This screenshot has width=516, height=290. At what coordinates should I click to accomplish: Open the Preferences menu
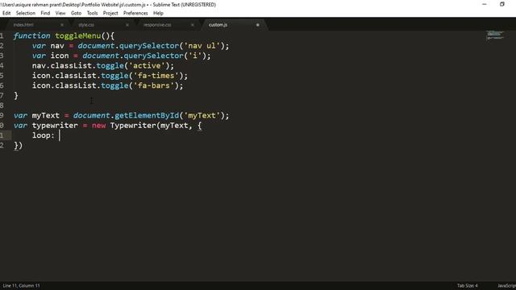click(135, 13)
